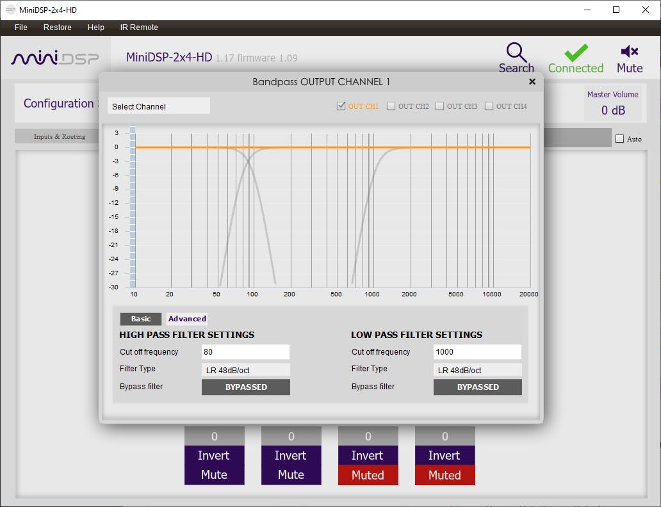Tick the Auto checkbox
The height and width of the screenshot is (507, 661).
tap(619, 139)
